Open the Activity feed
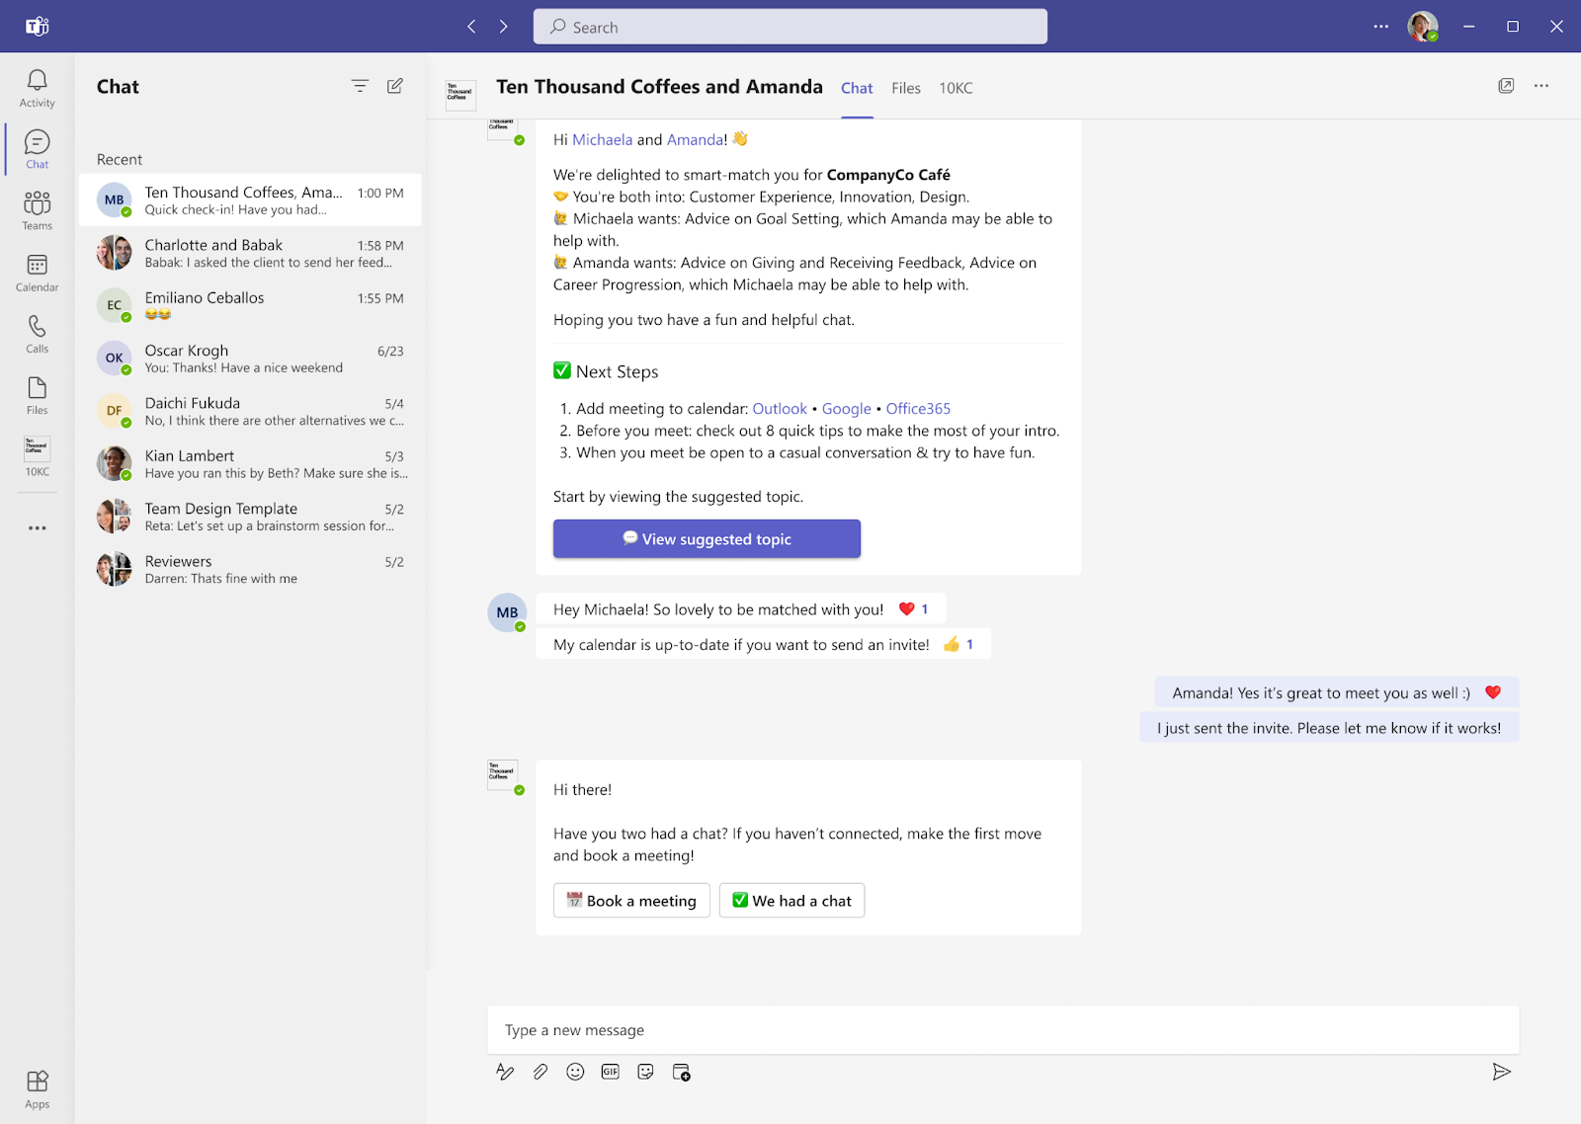The height and width of the screenshot is (1124, 1581). point(37,88)
